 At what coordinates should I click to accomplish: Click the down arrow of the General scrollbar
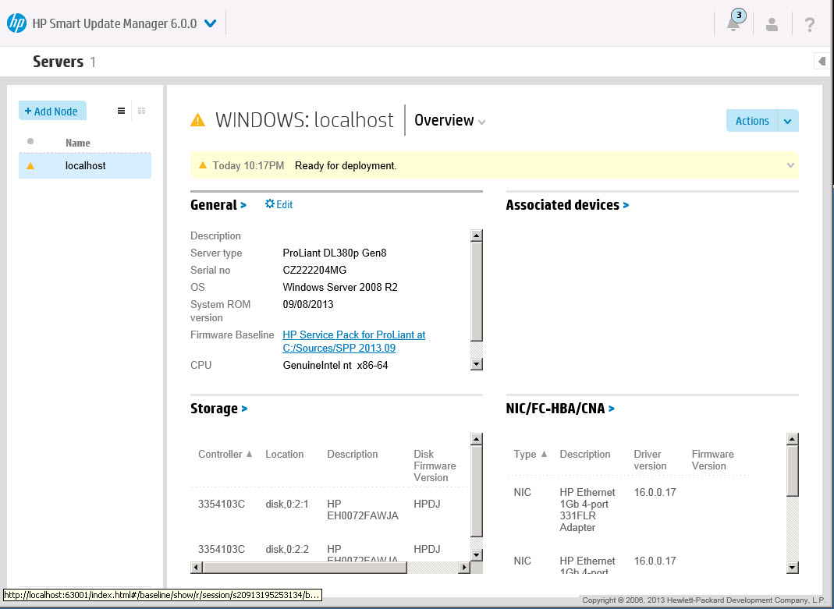477,364
